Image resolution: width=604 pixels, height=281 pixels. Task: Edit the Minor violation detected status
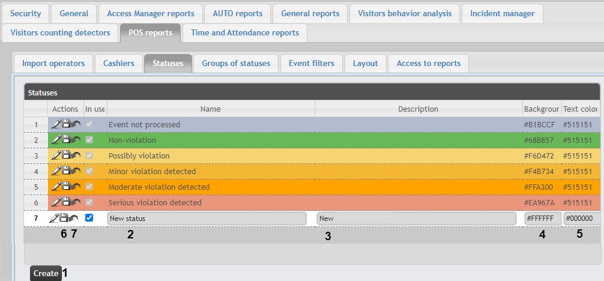(x=56, y=171)
